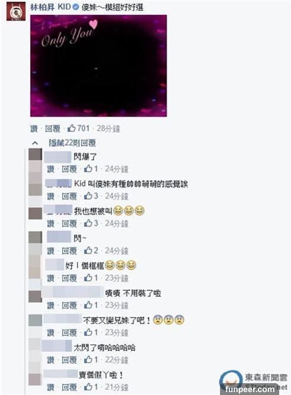Click the thumbs-up count on the 閃爆了 reply
The width and height of the screenshot is (291, 395).
[x=96, y=169]
